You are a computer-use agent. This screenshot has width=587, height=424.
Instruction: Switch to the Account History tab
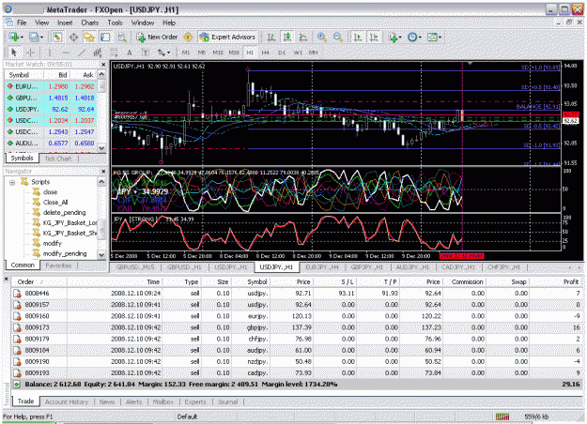pyautogui.click(x=67, y=401)
